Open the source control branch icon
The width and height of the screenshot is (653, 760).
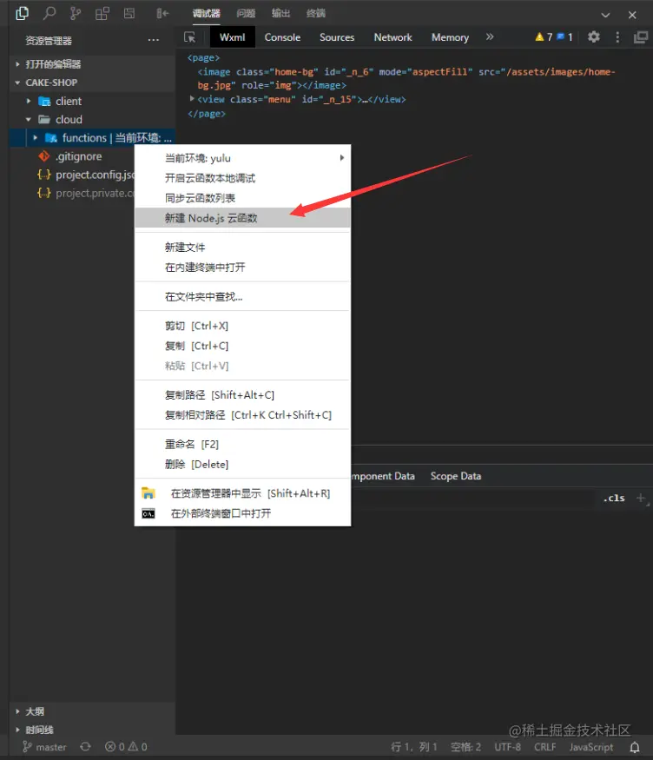[75, 14]
